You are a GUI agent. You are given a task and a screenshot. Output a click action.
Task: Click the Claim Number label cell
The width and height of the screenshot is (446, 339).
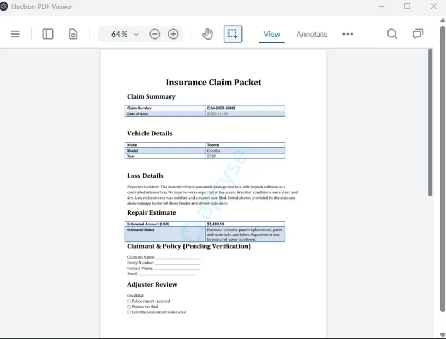165,108
